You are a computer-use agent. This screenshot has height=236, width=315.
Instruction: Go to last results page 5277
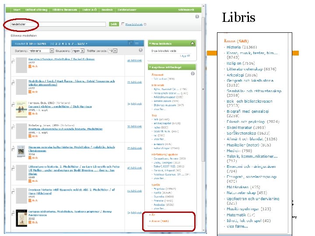81,44
